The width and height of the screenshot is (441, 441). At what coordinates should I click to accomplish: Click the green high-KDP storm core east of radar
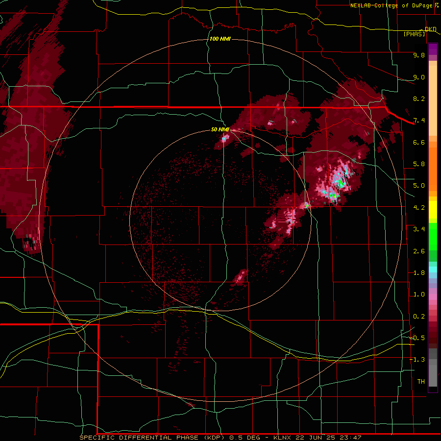341,183
